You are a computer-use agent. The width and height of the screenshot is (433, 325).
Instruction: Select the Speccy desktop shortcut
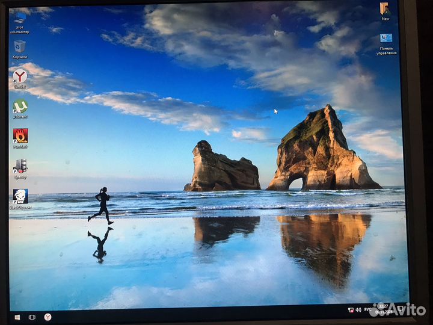[x=20, y=167]
